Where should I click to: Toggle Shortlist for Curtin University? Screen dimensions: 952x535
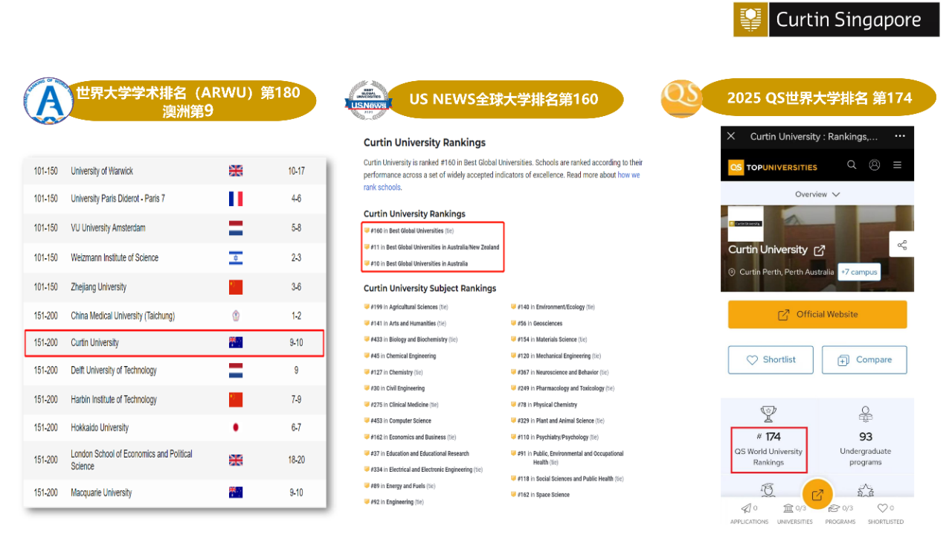click(x=771, y=360)
